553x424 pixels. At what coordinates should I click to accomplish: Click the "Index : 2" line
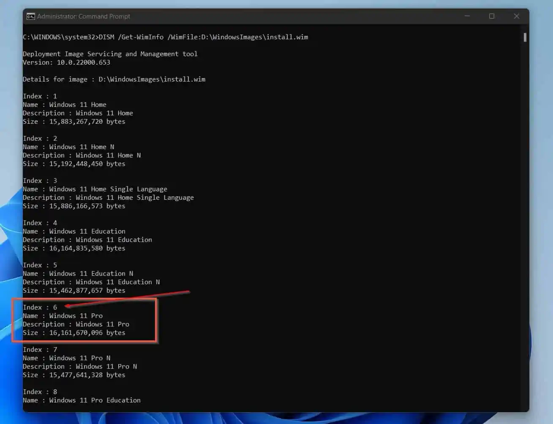[x=40, y=139]
